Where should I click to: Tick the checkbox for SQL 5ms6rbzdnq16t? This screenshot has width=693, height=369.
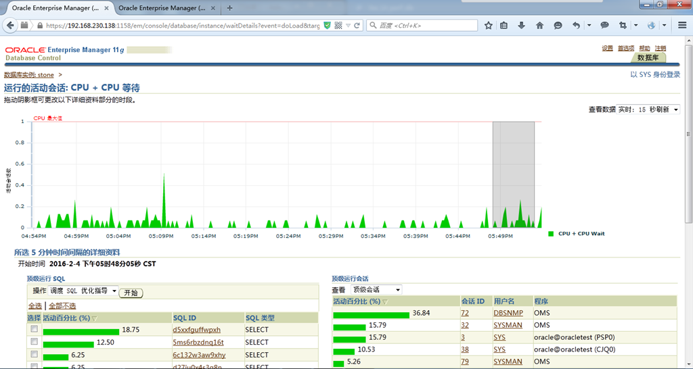pyautogui.click(x=34, y=342)
